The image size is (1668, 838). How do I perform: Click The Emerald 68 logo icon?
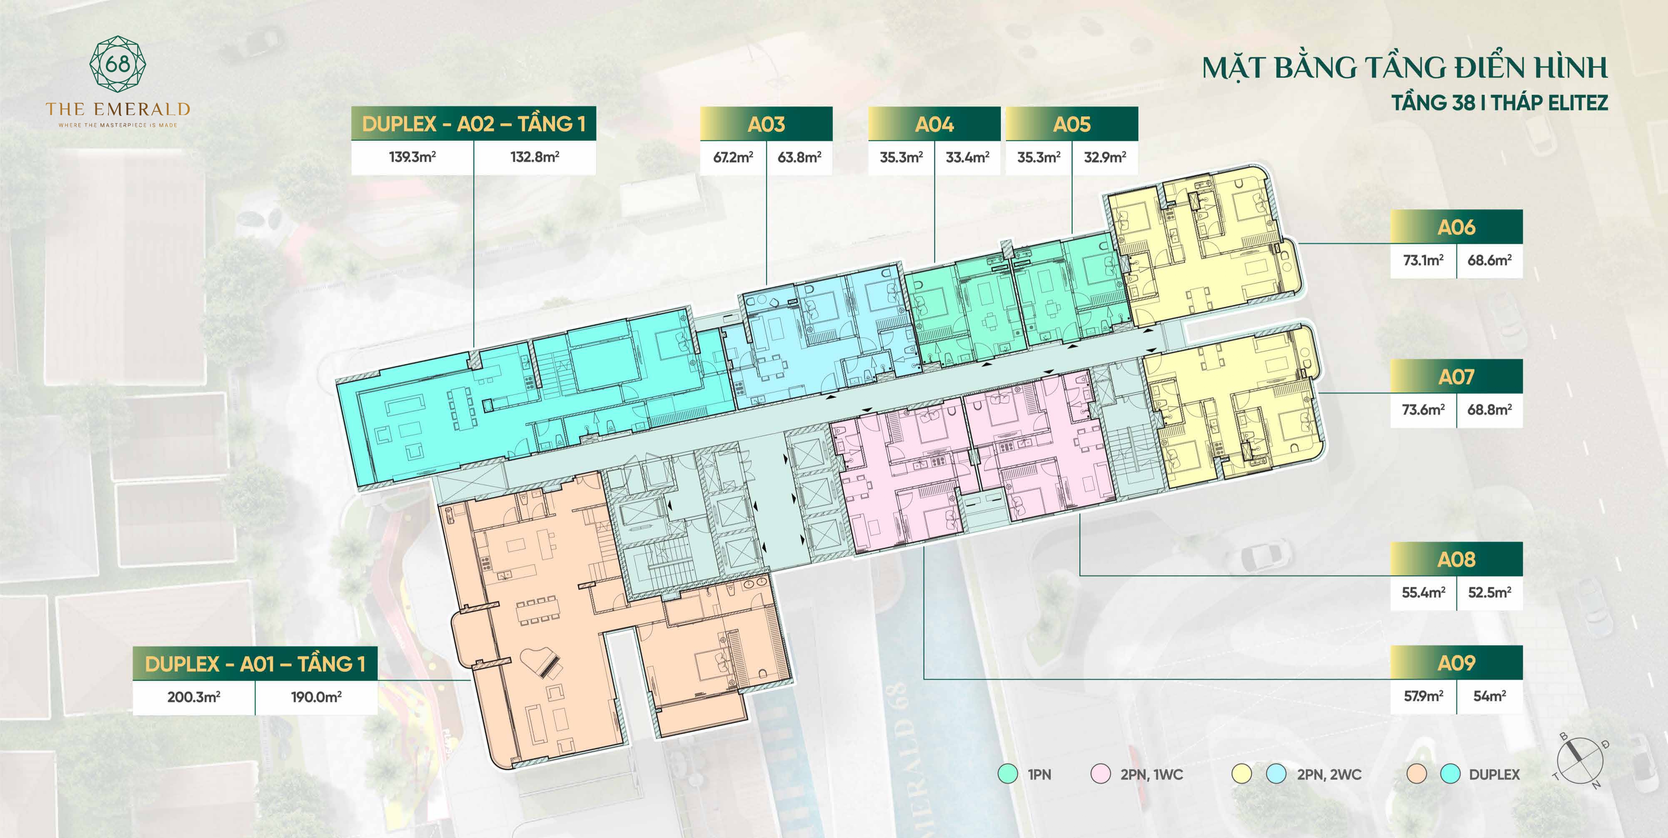click(117, 65)
